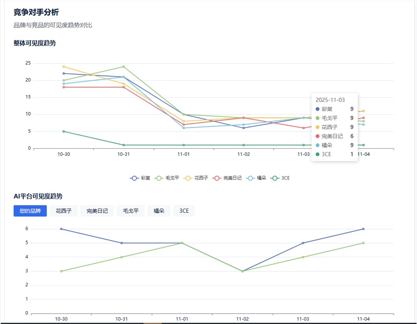Toggle 毛戈平 series in the chart legend
The image size is (417, 324).
tap(167, 178)
